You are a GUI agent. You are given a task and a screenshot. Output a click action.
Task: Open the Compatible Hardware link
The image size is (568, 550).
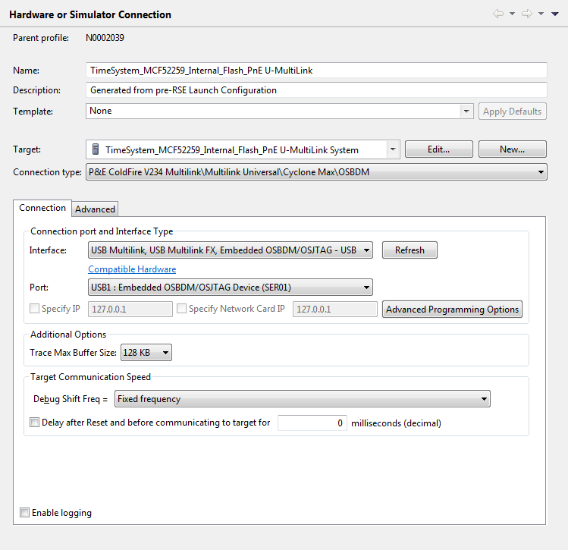132,269
